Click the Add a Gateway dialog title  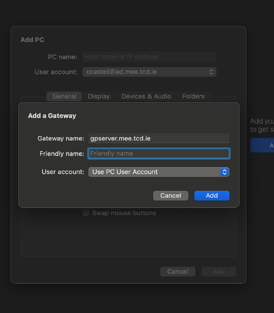52,116
